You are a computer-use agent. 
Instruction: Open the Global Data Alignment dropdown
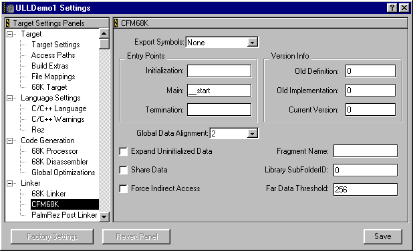click(253, 134)
